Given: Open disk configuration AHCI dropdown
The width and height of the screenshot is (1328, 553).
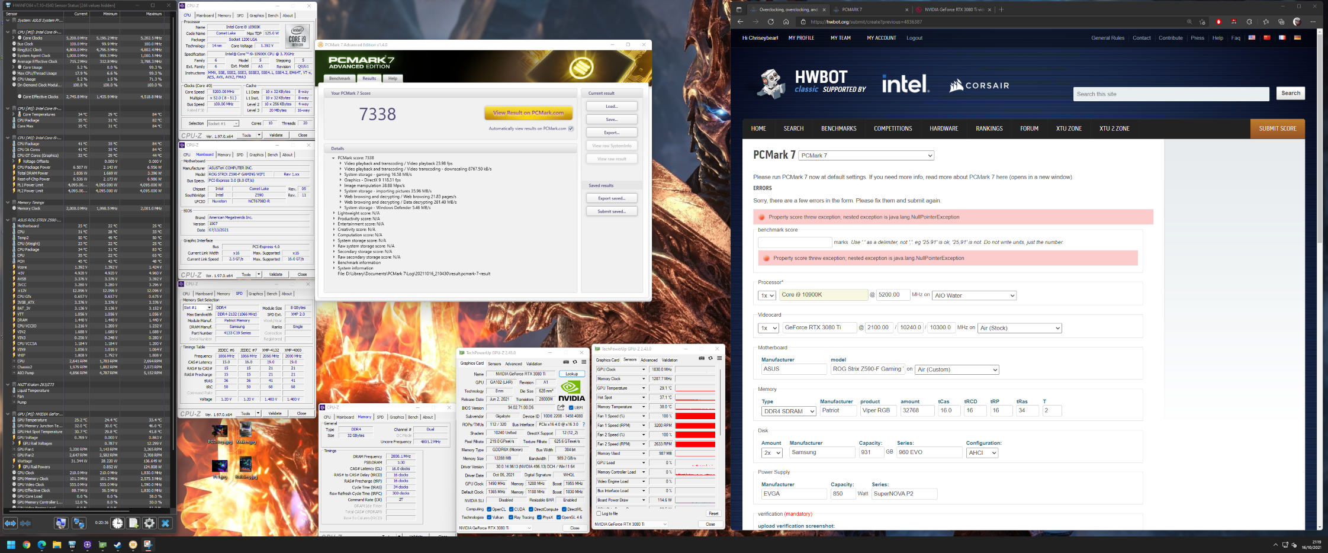Looking at the screenshot, I should pyautogui.click(x=982, y=453).
